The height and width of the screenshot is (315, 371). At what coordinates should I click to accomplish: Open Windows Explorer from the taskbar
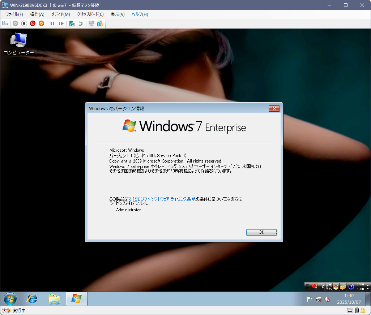click(x=54, y=299)
